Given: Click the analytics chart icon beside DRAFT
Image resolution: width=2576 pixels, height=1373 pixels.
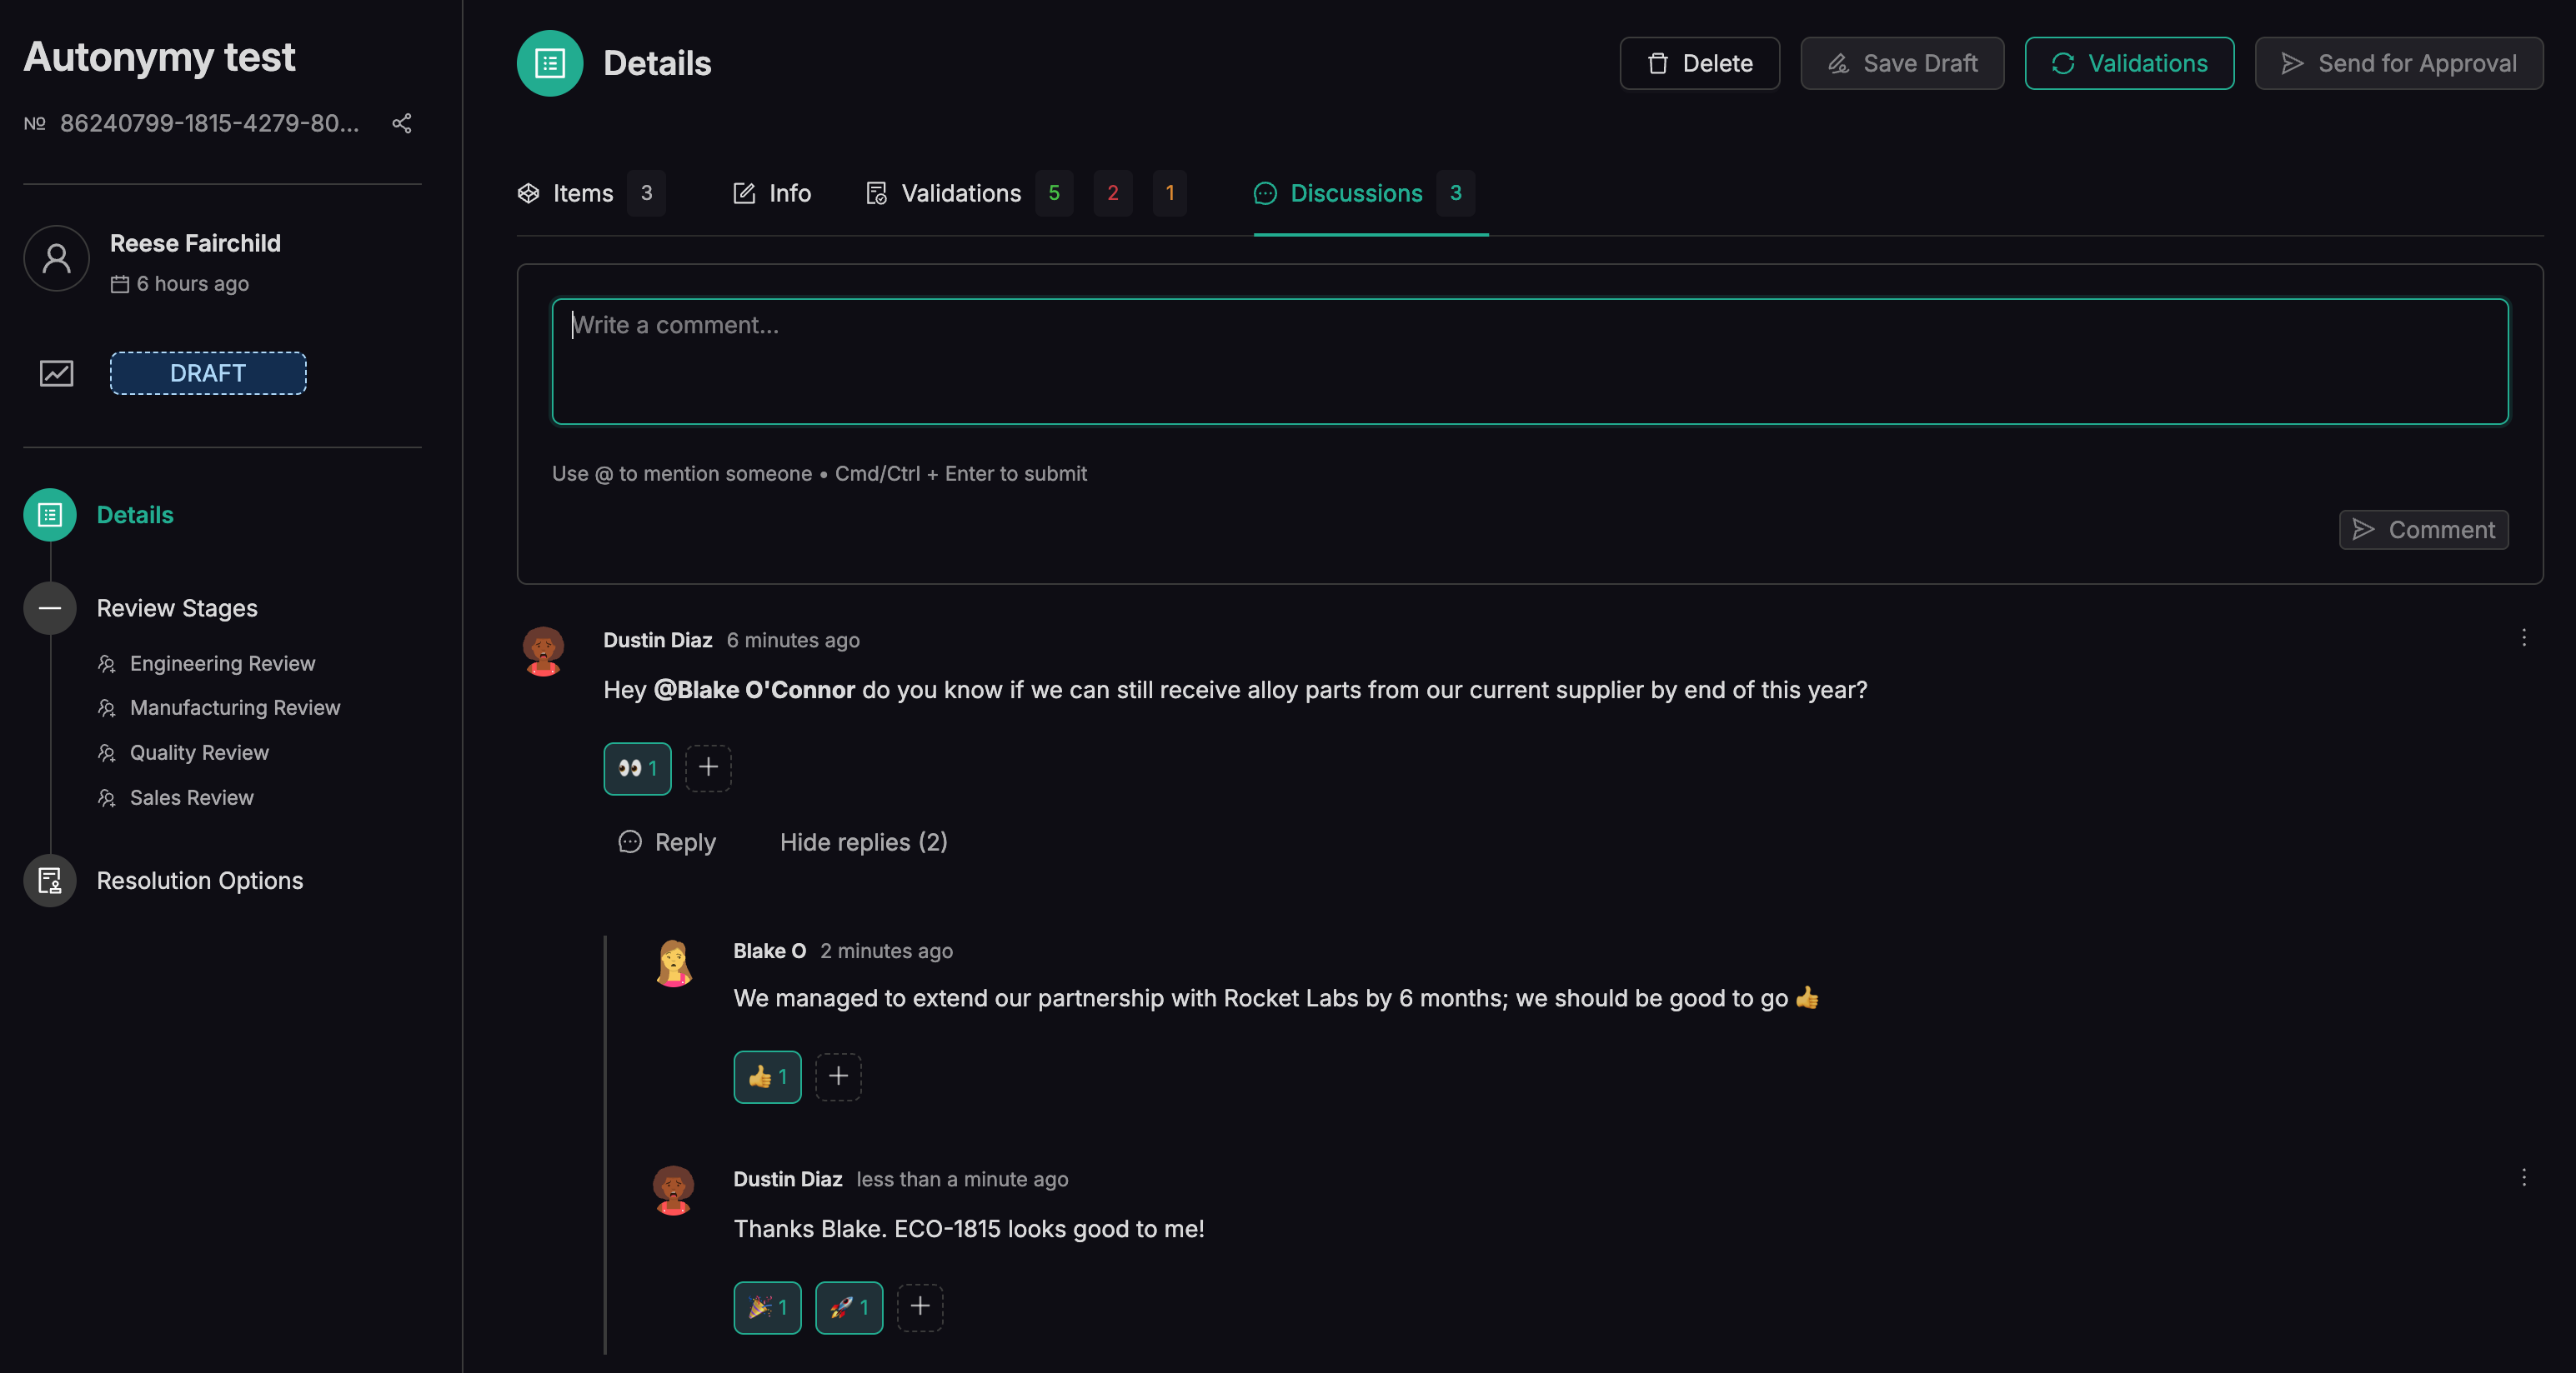Looking at the screenshot, I should (56, 374).
